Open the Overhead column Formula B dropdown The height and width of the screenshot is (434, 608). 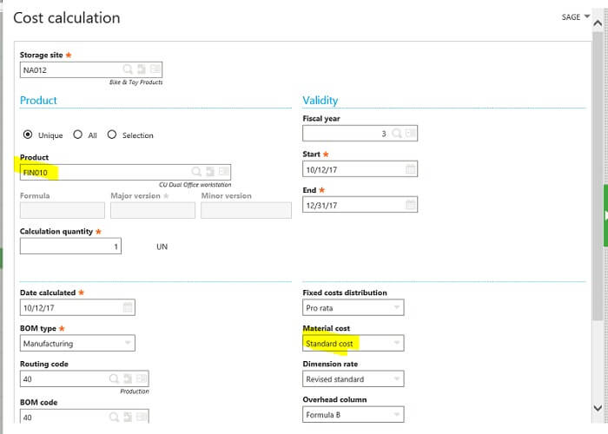click(x=354, y=415)
